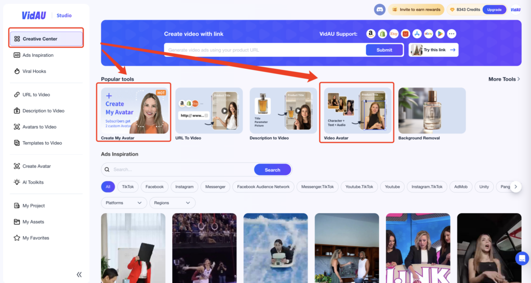The height and width of the screenshot is (283, 531).
Task: Click the Amazon support icon
Action: point(371,34)
